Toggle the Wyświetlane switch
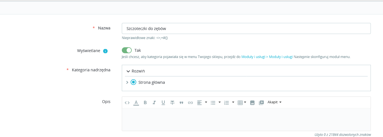 tap(127, 50)
